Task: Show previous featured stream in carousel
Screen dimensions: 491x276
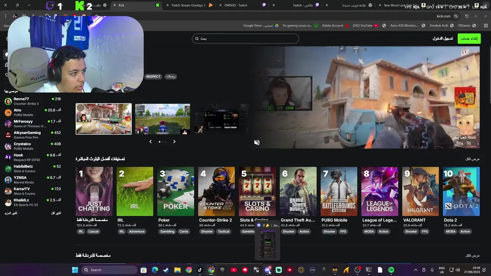Action: tap(150, 141)
